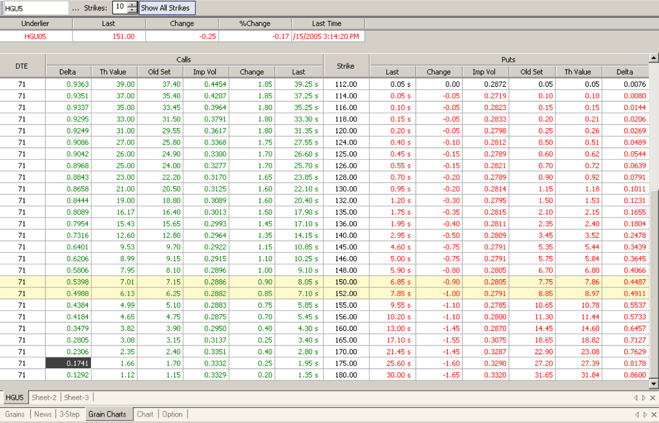
Task: Switch to Sheet-2 tab
Action: (44, 397)
